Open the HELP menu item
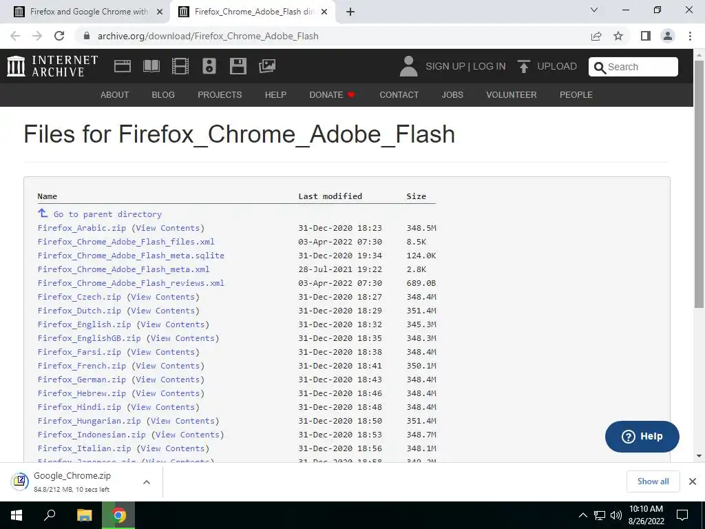Image resolution: width=705 pixels, height=529 pixels. (275, 95)
